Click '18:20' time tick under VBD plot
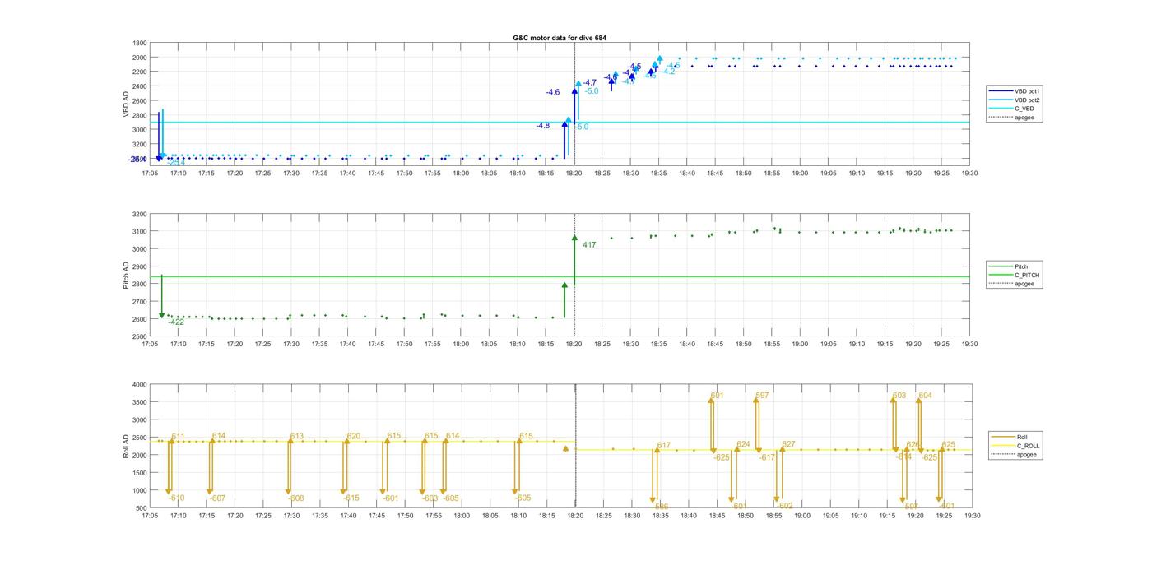Screen dimensions: 1152x570 pos(574,174)
